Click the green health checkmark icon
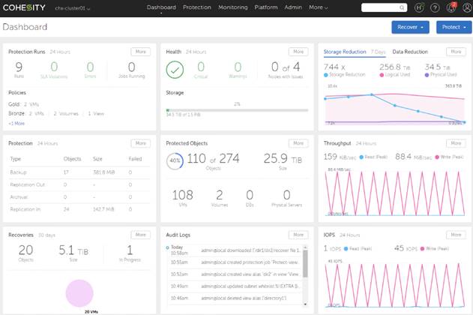The height and width of the screenshot is (315, 473). 175,70
